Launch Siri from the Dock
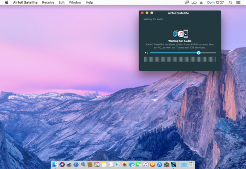 pyautogui.click(x=62, y=165)
